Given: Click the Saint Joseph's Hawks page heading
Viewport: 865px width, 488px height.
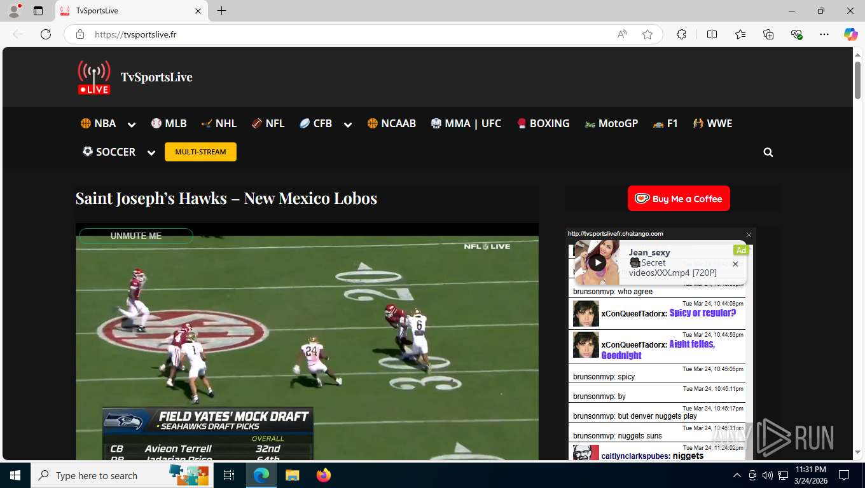Looking at the screenshot, I should 226,198.
